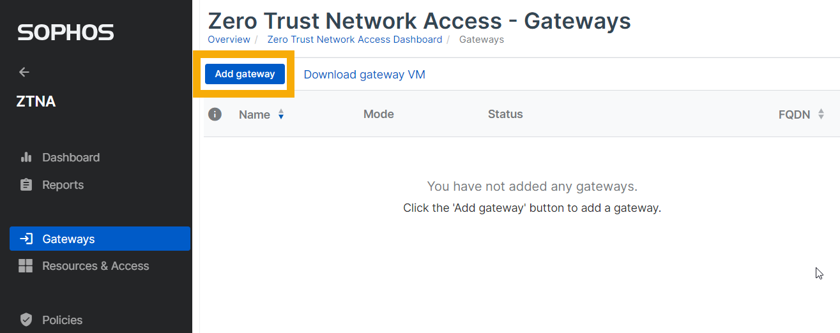This screenshot has height=333, width=840.
Task: Click Download gateway VM link
Action: (364, 75)
